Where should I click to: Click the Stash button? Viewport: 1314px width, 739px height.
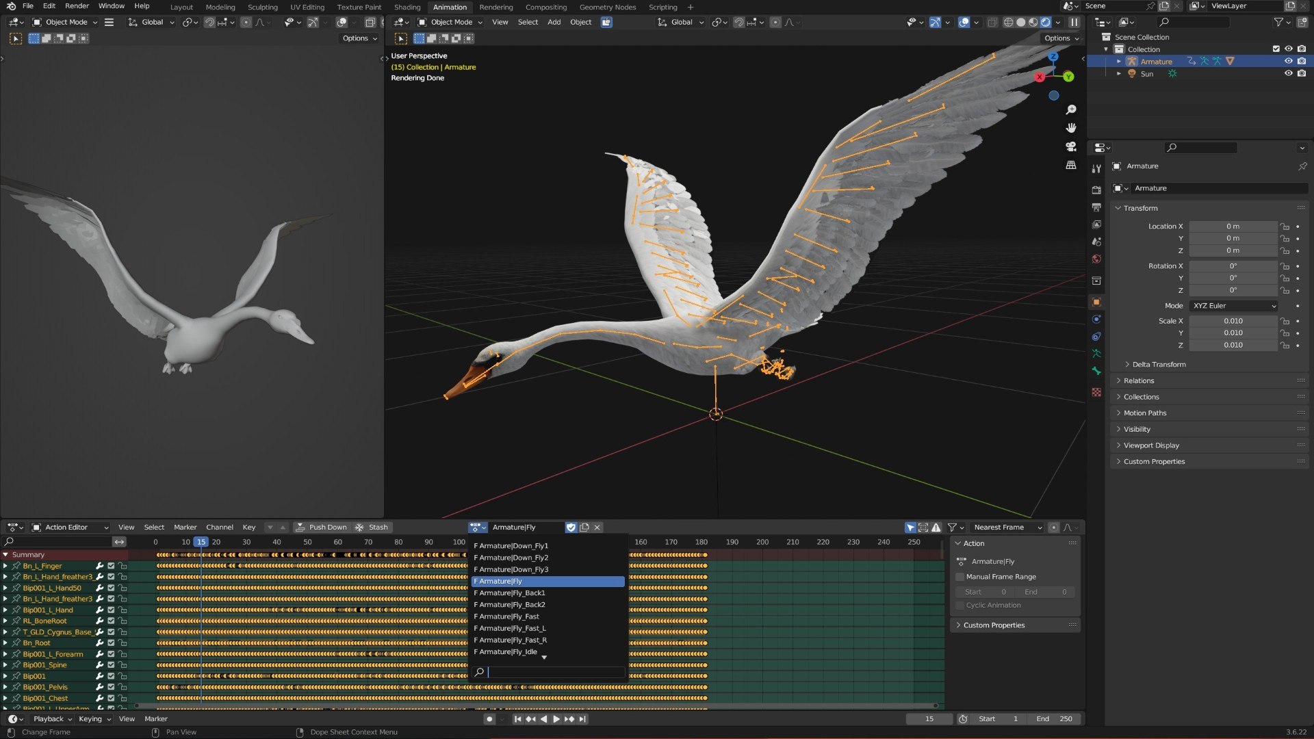coord(372,528)
